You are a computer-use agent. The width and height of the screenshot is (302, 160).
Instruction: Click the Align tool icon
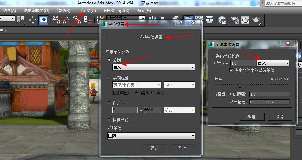[163, 18]
